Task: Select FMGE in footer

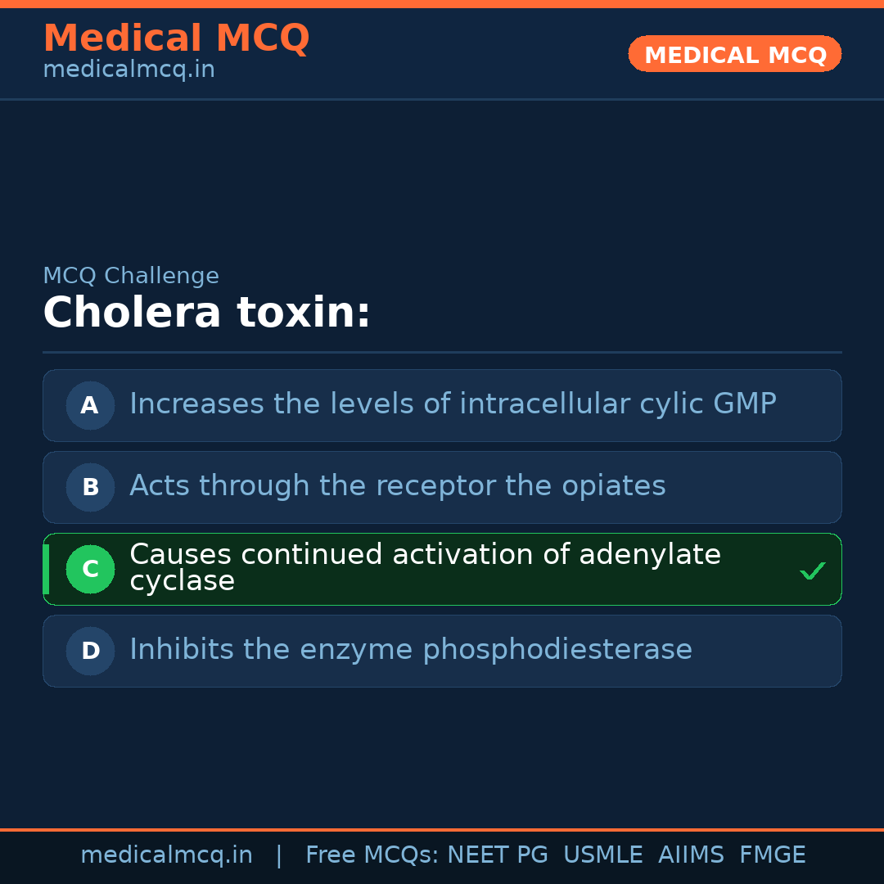Action: tap(772, 855)
